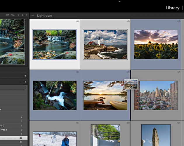Screen dimensions: 184x146
Task: Click the minus icon in collections header
Action: pos(21,82)
